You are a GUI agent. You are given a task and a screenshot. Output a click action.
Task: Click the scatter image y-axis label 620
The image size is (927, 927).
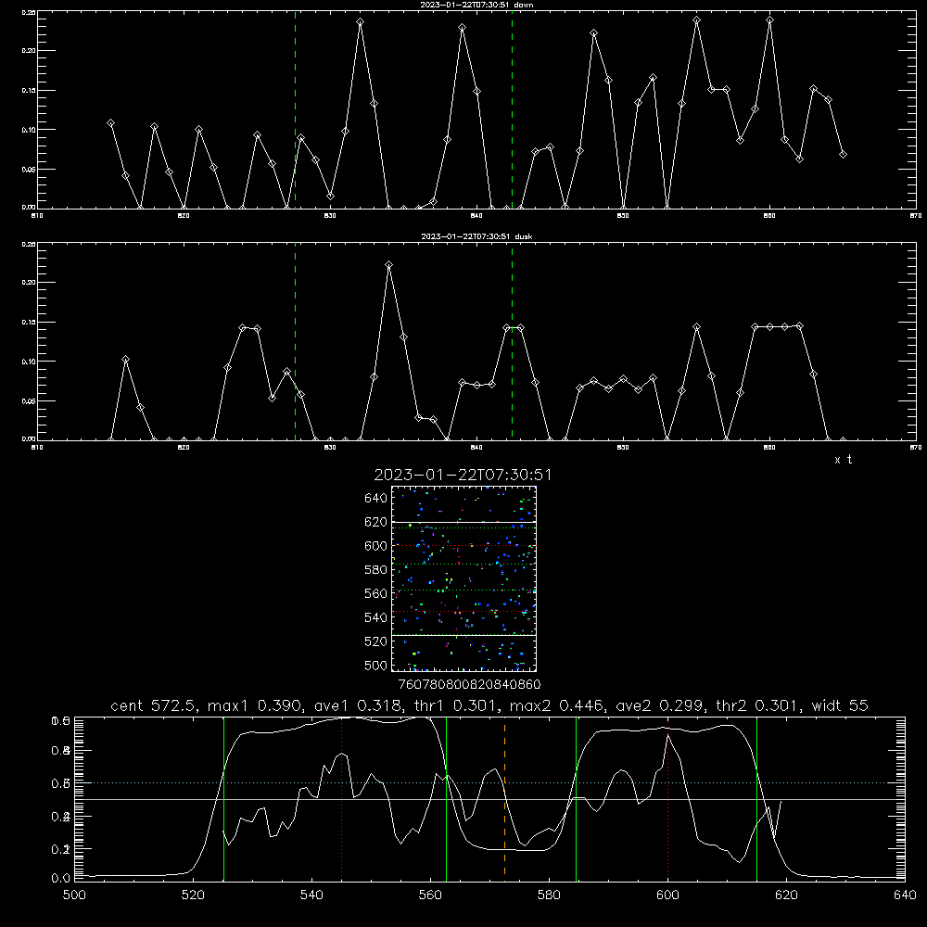376,522
